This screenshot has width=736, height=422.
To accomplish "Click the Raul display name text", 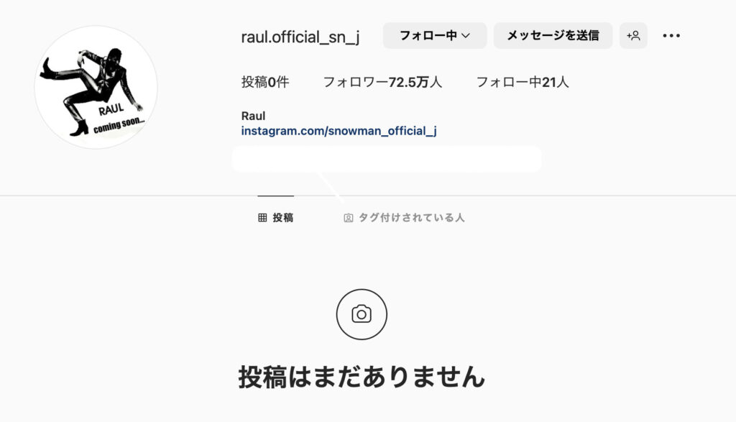I will (x=253, y=116).
